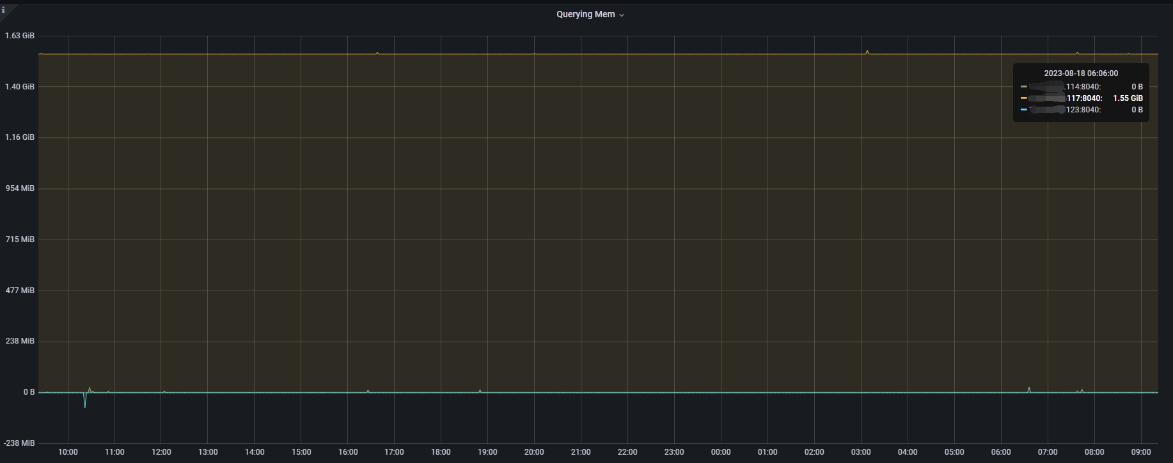
Task: Click the tooltip timestamp 2023-08-18 06:06:00
Action: tap(1081, 73)
